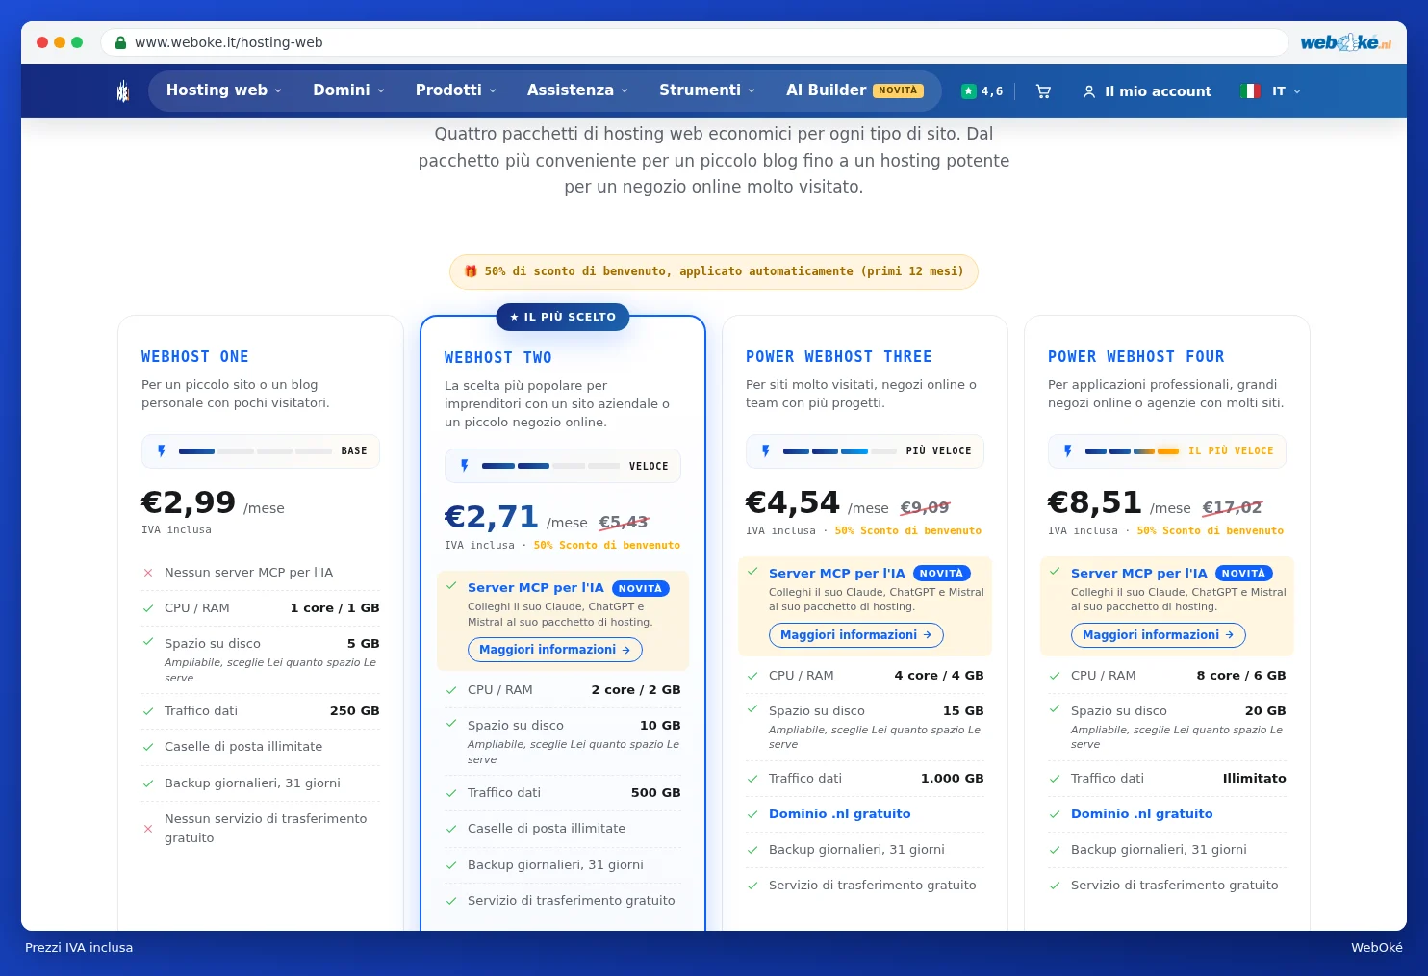Click the star IL PIÙ SCELTO badge
This screenshot has width=1428, height=976.
pos(563,317)
